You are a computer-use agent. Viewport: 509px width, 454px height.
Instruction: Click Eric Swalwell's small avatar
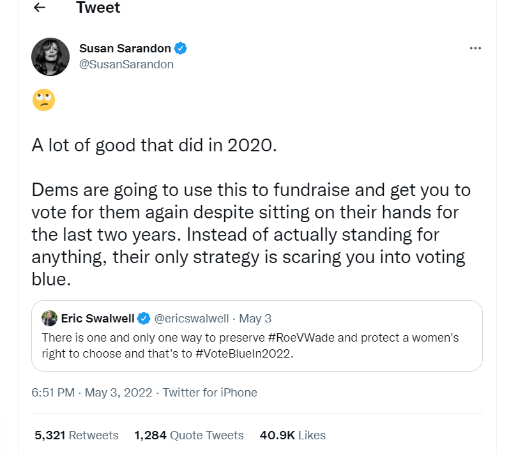point(50,318)
